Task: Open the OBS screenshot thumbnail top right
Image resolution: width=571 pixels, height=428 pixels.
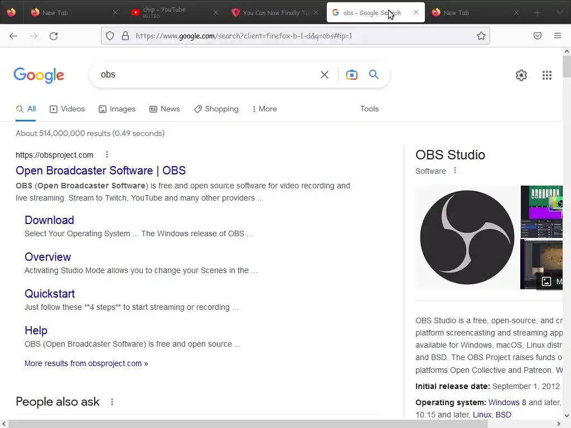Action: pos(541,211)
